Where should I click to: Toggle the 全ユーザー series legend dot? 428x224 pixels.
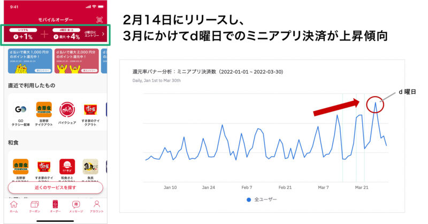click(x=249, y=200)
